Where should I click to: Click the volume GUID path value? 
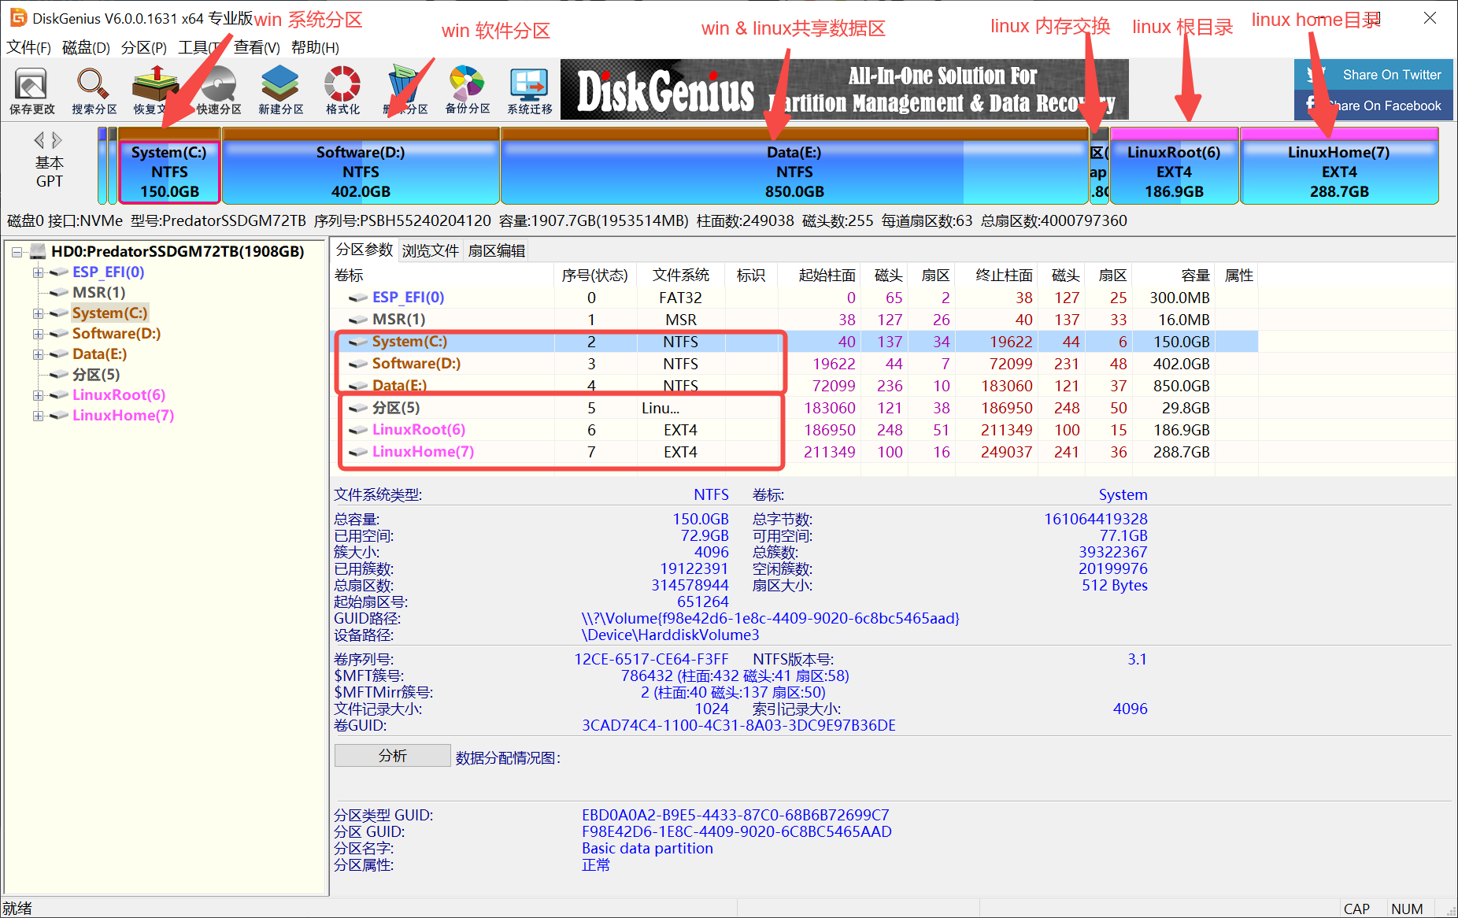point(770,618)
